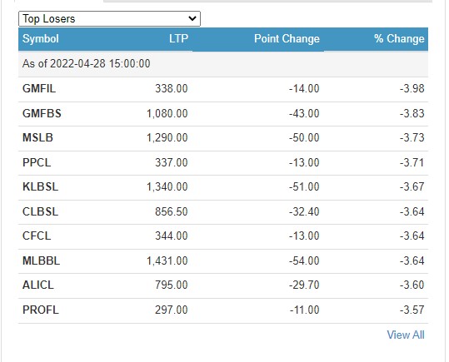Image resolution: width=449 pixels, height=362 pixels.
Task: Select the GMFIL stock symbol
Action: [x=39, y=88]
